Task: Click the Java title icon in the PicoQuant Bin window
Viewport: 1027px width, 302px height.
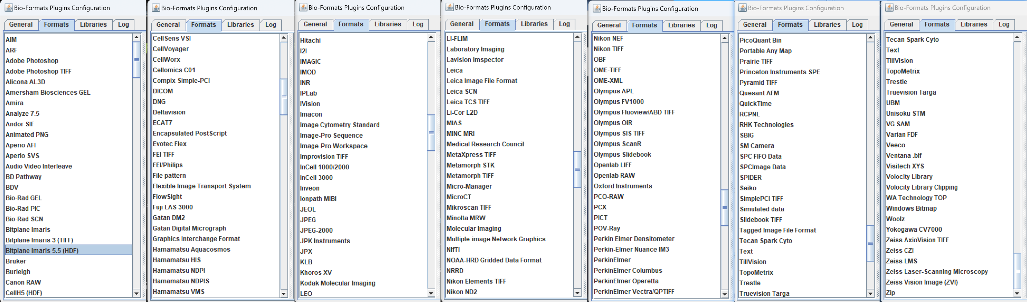Action: tap(742, 8)
